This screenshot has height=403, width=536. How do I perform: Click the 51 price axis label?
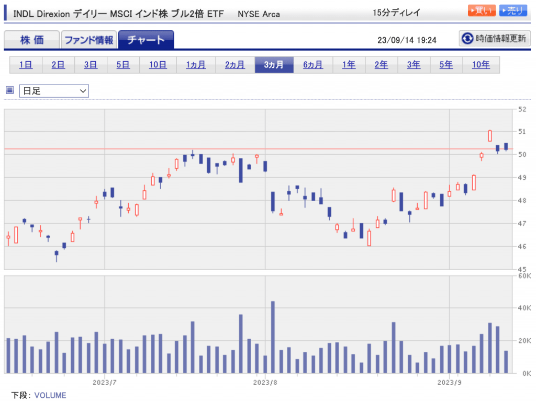tap(522, 131)
